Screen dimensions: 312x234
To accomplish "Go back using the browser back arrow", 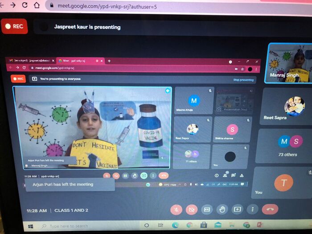I will [x=1, y=5].
